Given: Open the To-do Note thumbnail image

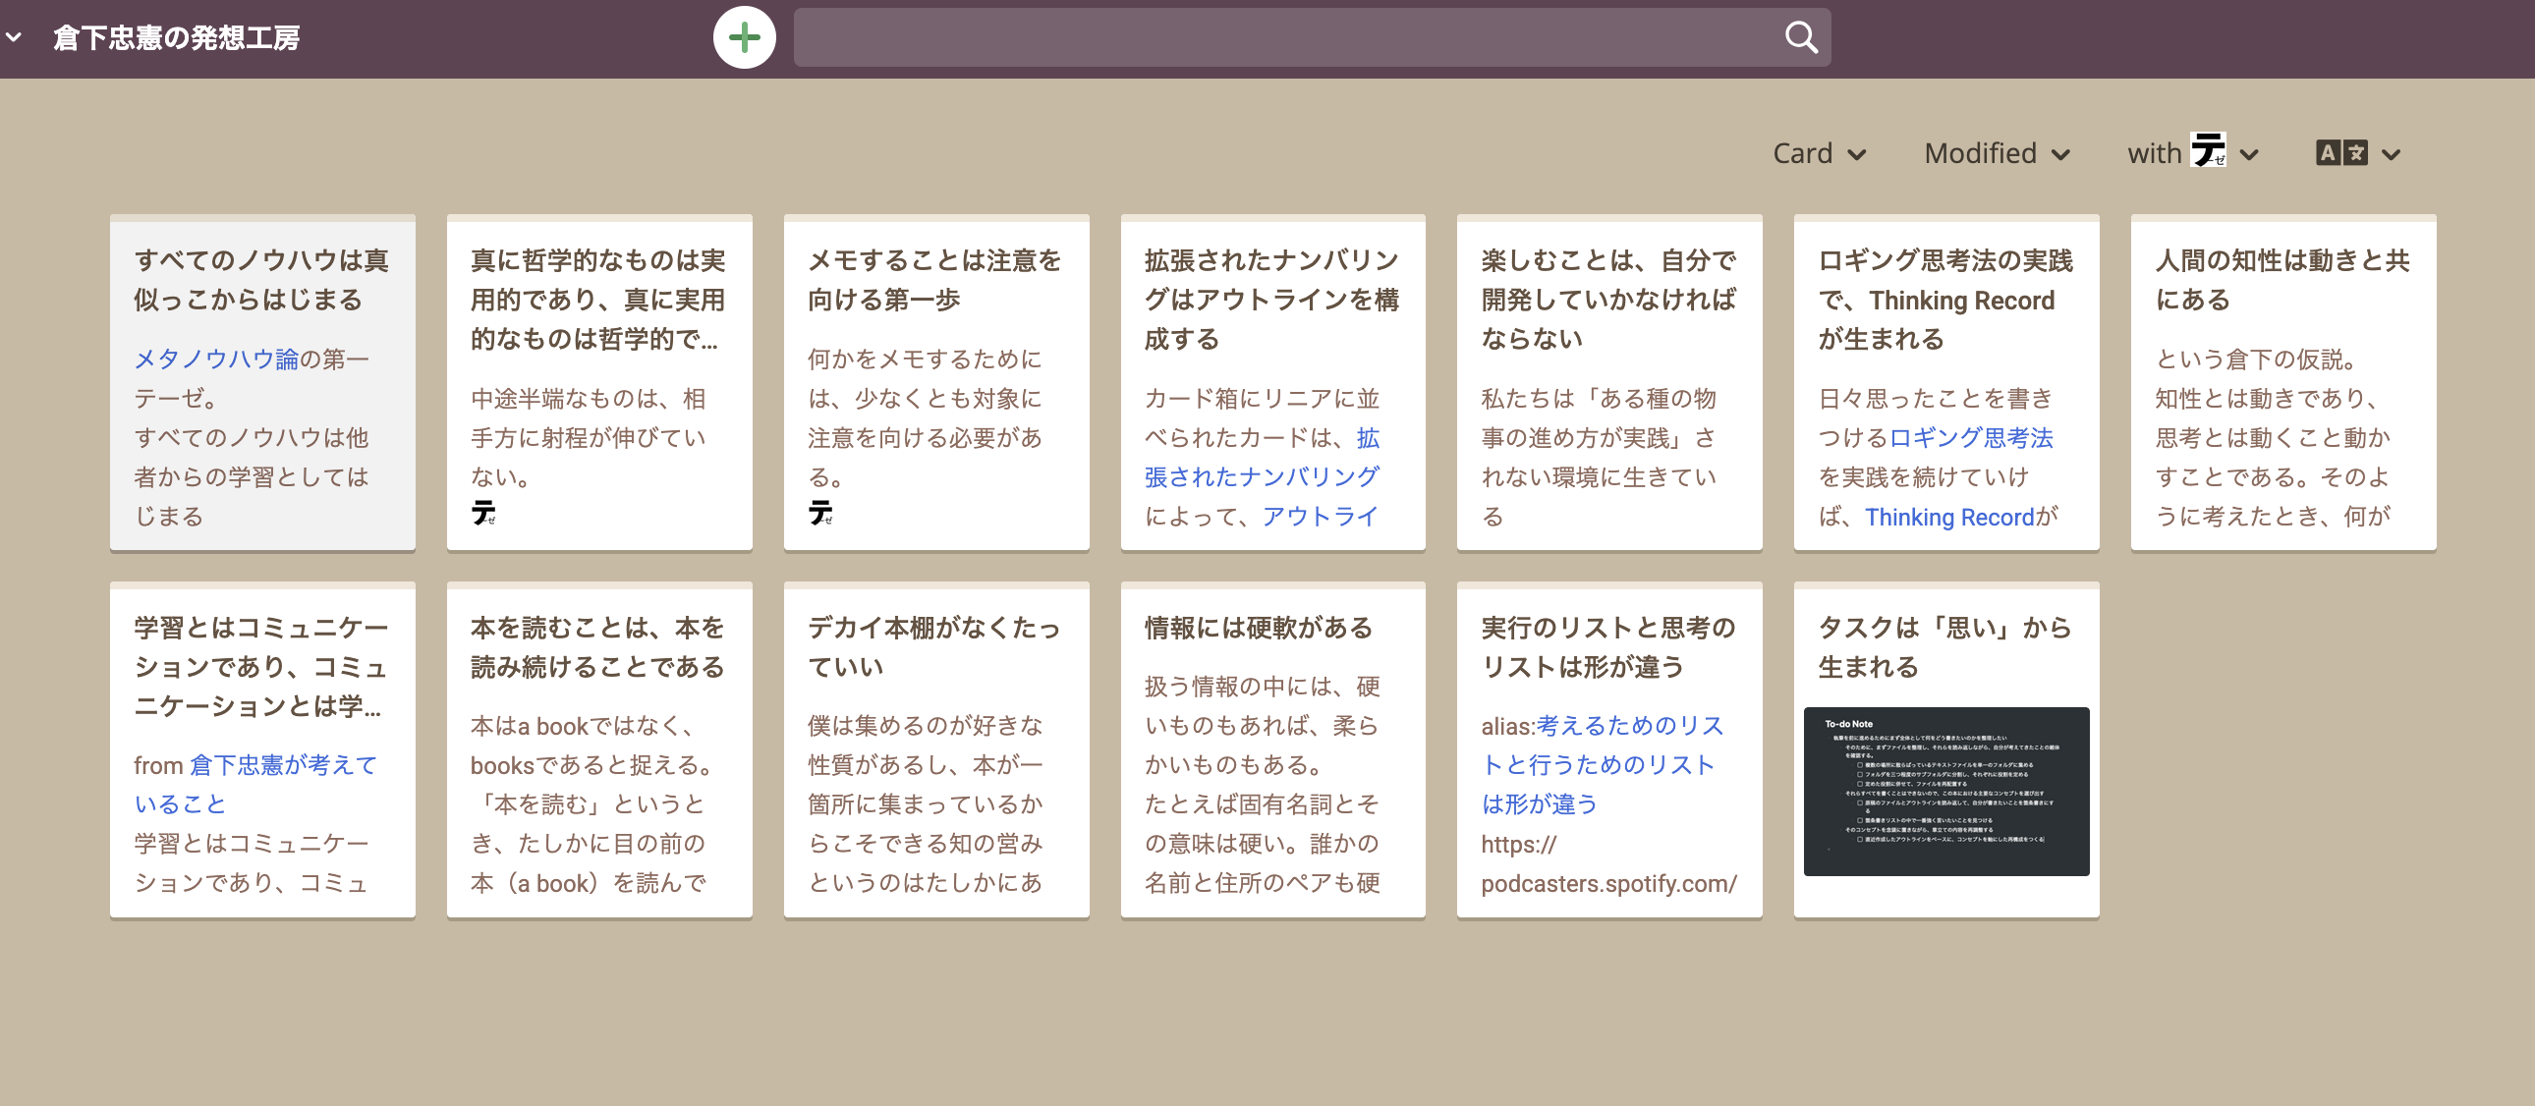Looking at the screenshot, I should [1945, 791].
